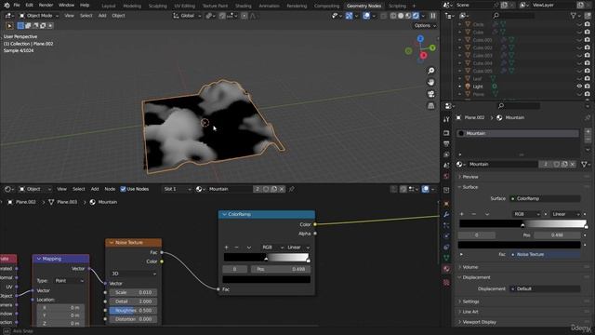Open the Object properties tab icon

pos(446,204)
